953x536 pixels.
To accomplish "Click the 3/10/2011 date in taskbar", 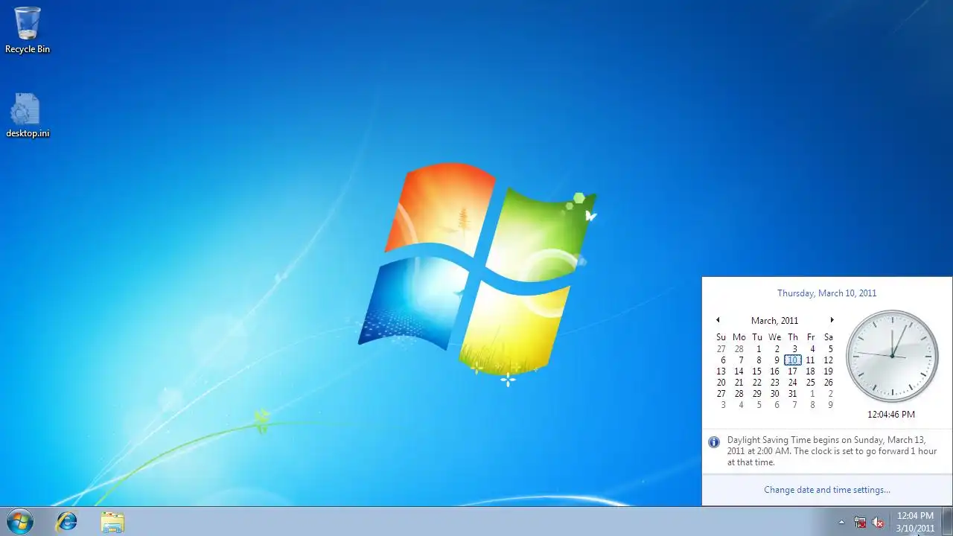I will (915, 529).
